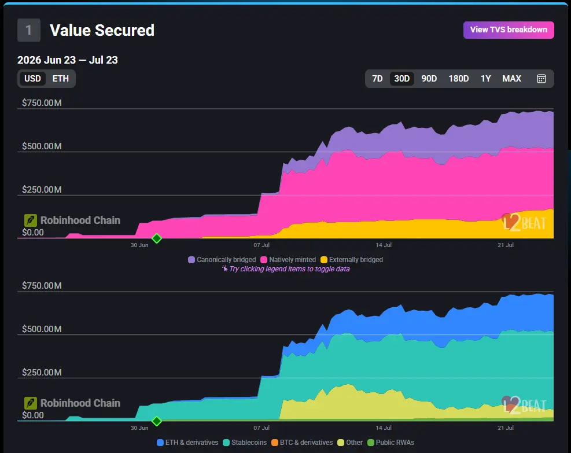Viewport: 571px width, 453px height.
Task: Toggle the Other legend item
Action: pyautogui.click(x=350, y=443)
